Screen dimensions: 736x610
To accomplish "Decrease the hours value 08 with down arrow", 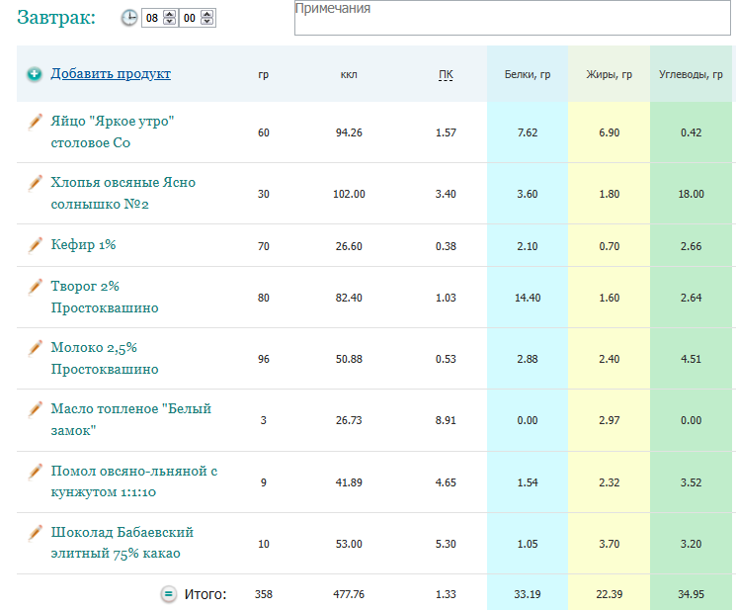I will (x=170, y=22).
